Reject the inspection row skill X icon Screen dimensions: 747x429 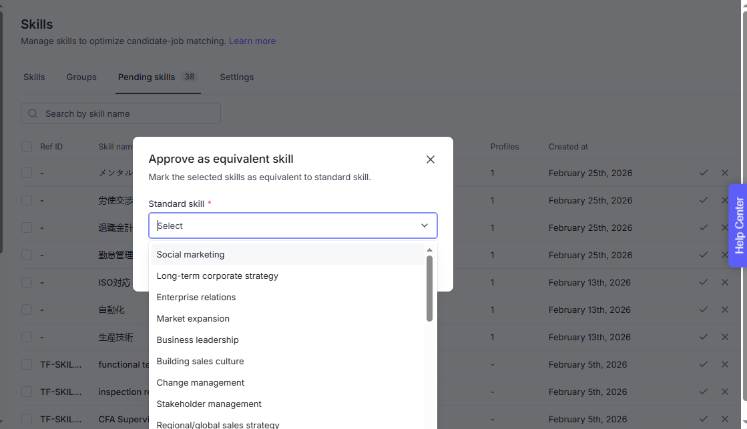tap(725, 392)
